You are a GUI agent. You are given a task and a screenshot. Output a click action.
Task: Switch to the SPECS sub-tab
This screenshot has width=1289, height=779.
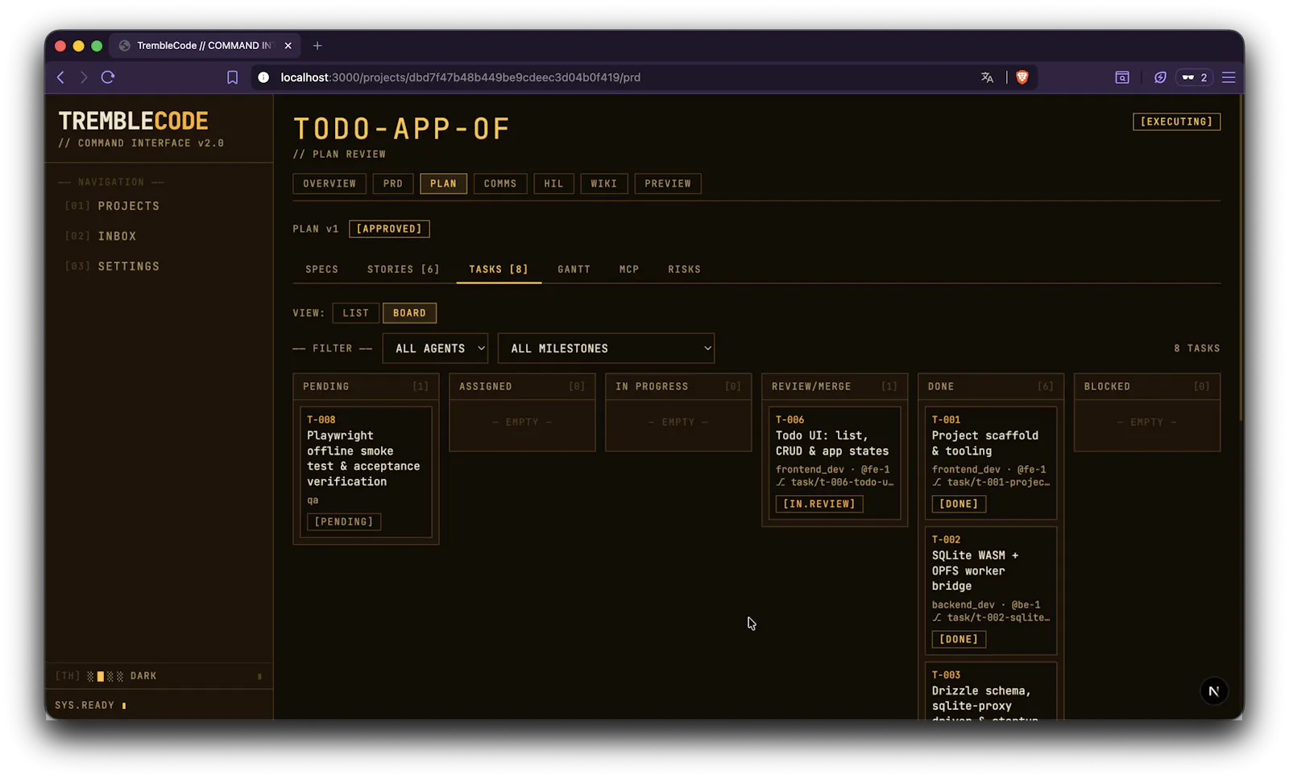click(x=321, y=270)
